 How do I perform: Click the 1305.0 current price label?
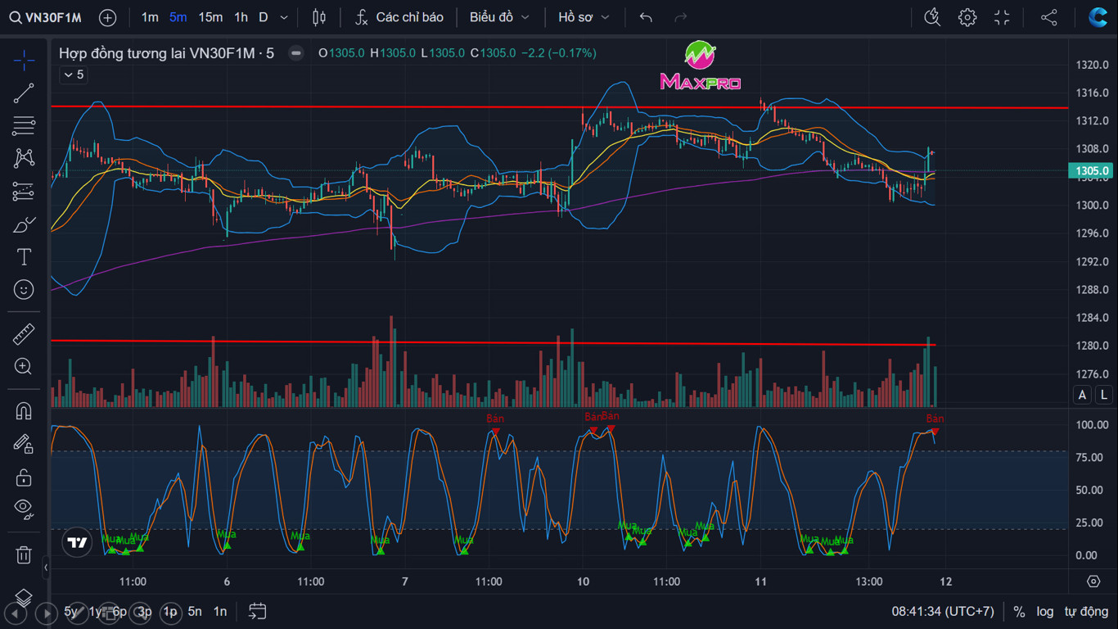pyautogui.click(x=1092, y=171)
